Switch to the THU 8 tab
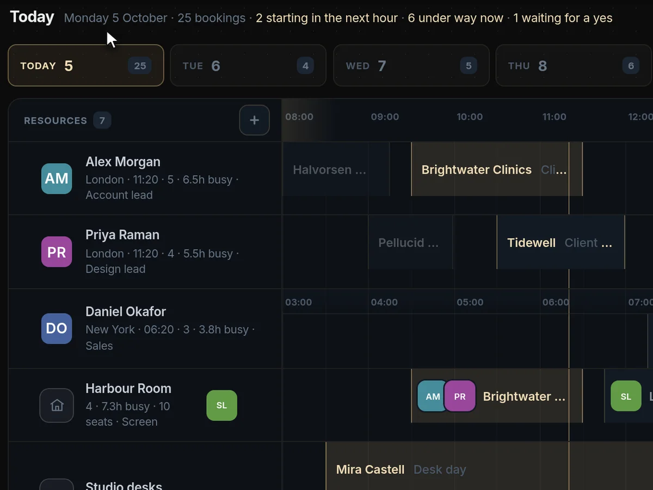The image size is (653, 490). pyautogui.click(x=574, y=65)
